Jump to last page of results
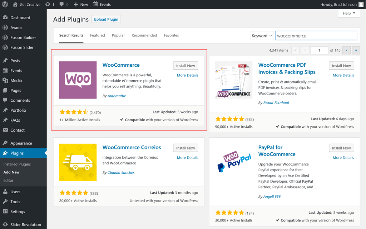This screenshot has width=366, height=229. [356, 50]
